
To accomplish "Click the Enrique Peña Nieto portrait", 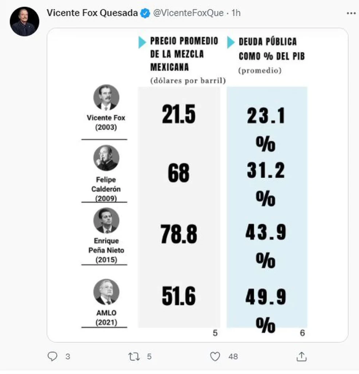I will tap(106, 220).
